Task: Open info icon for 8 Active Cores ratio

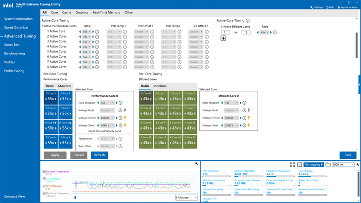Action: pyautogui.click(x=97, y=67)
